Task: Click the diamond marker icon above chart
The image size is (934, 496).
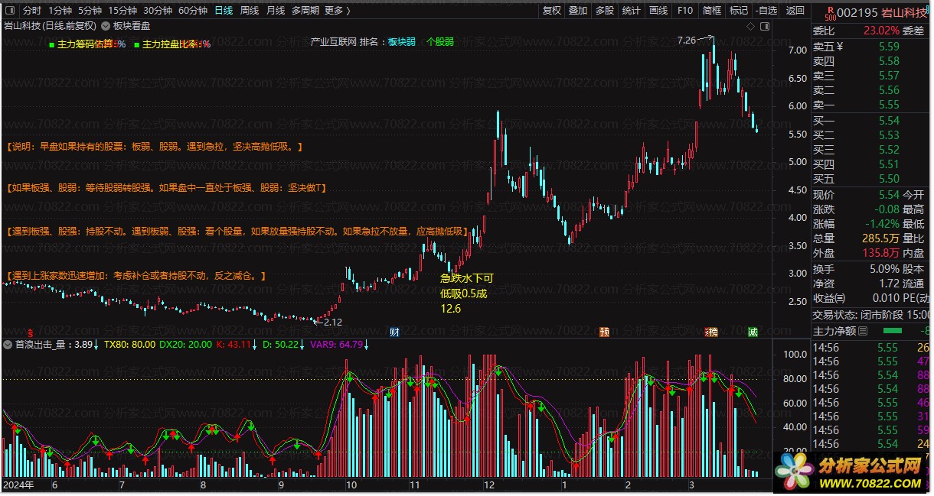Action: (x=750, y=26)
